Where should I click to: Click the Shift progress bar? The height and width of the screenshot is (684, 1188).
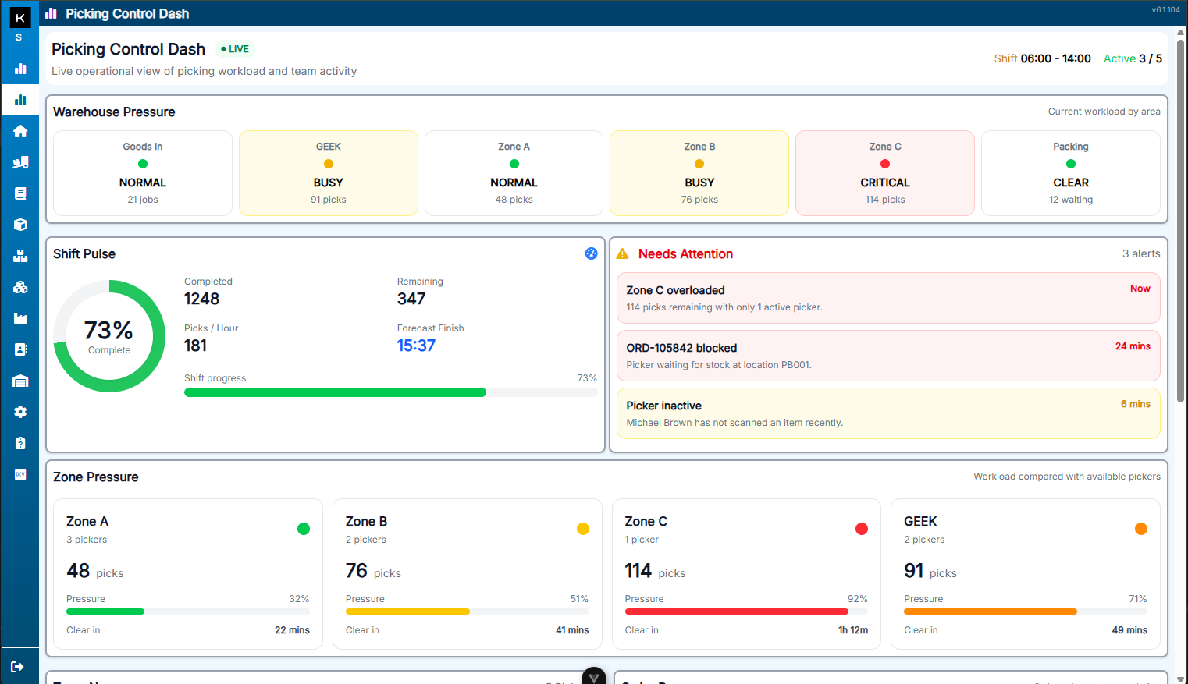(390, 392)
